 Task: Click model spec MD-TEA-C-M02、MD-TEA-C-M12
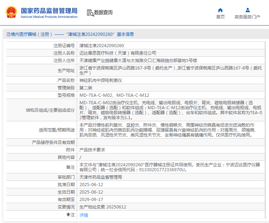pyautogui.click(x=114, y=95)
